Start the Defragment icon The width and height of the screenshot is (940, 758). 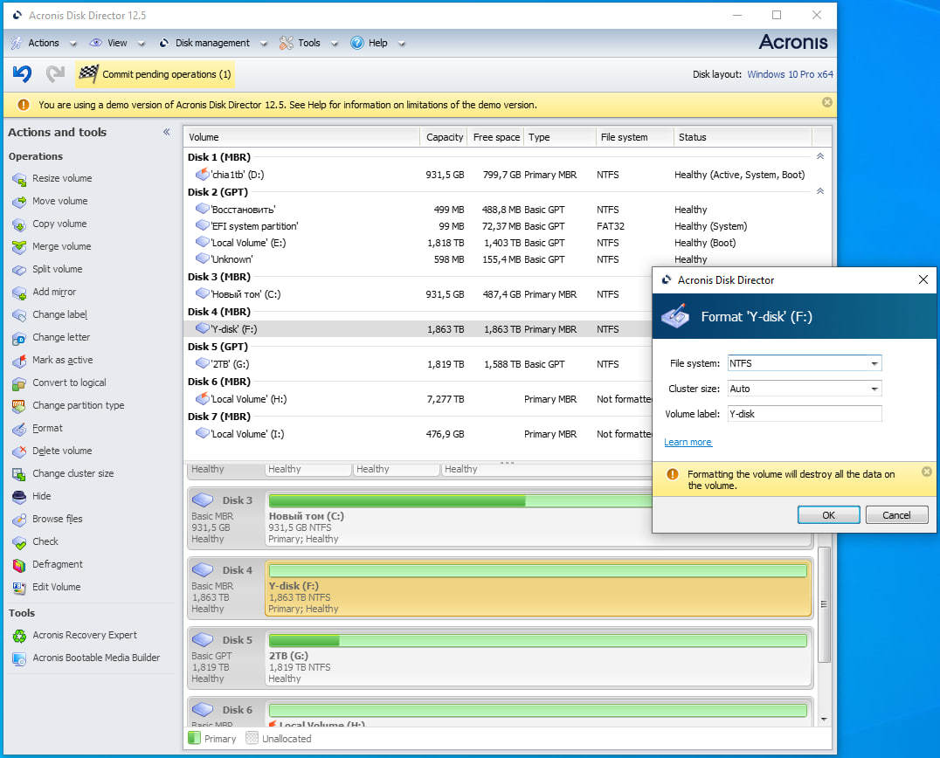tap(19, 565)
